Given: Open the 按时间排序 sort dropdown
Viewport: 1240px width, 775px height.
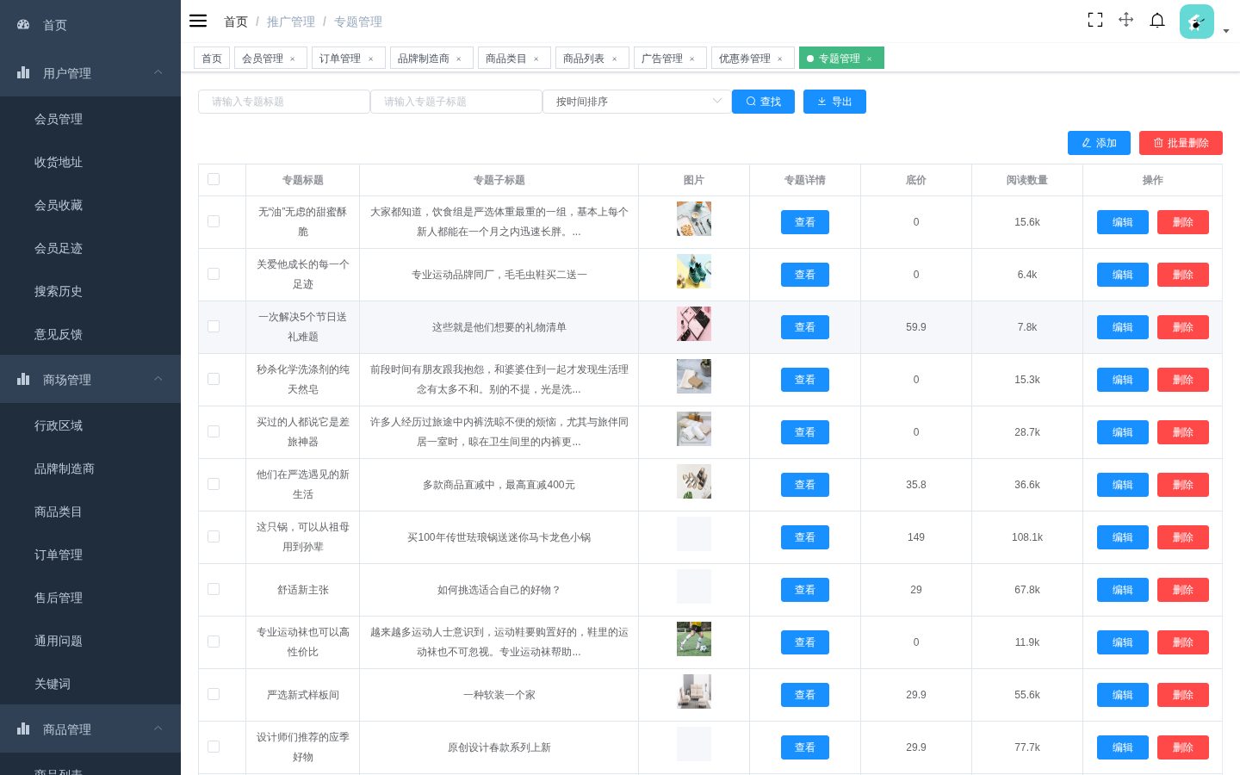Looking at the screenshot, I should pyautogui.click(x=637, y=102).
